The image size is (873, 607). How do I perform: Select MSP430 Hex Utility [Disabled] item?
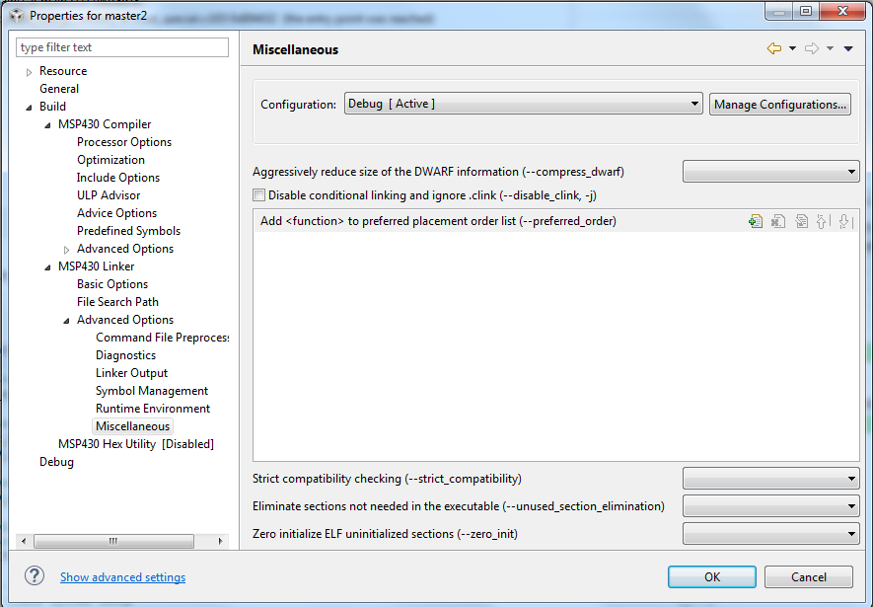tap(136, 444)
